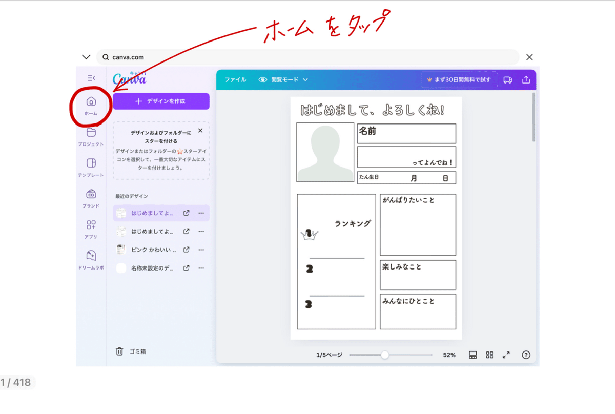The image size is (615, 414).
Task: Open ゴミ箱 trash
Action: click(131, 351)
